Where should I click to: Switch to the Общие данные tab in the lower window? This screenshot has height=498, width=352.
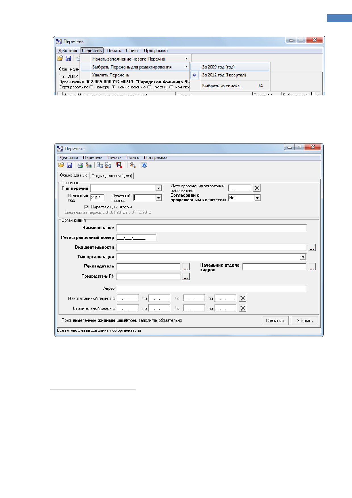pyautogui.click(x=74, y=175)
